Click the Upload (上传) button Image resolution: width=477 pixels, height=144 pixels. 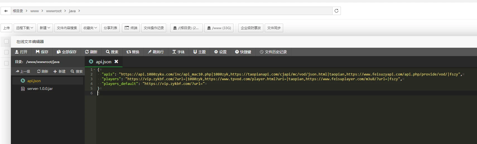pos(6,28)
